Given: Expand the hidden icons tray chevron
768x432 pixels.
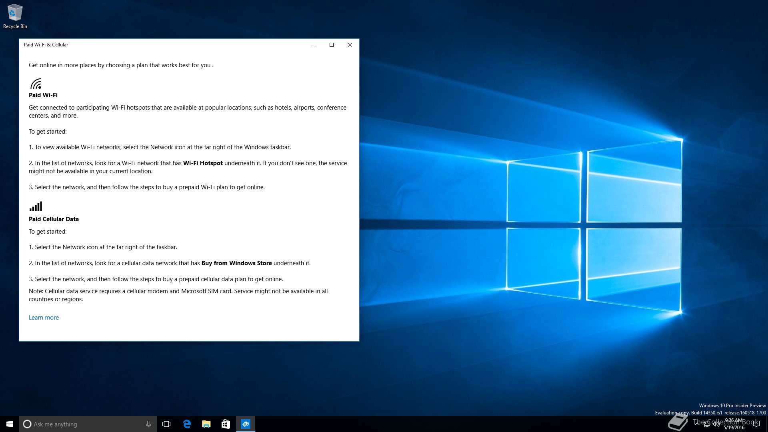Looking at the screenshot, I should [698, 424].
